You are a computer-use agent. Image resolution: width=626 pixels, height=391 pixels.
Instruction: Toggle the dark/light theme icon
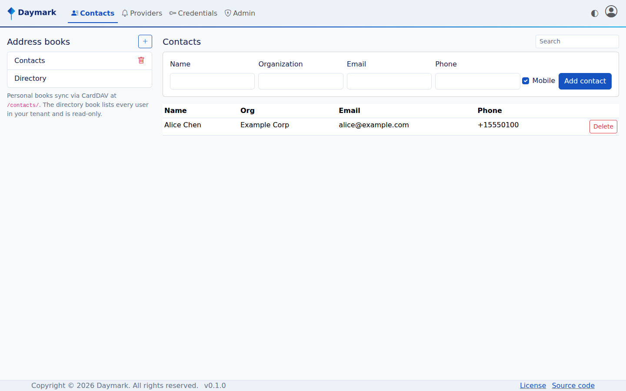595,13
